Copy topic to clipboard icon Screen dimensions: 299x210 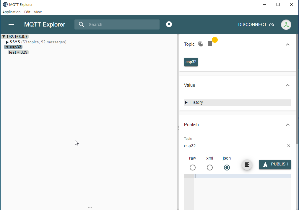[200, 44]
